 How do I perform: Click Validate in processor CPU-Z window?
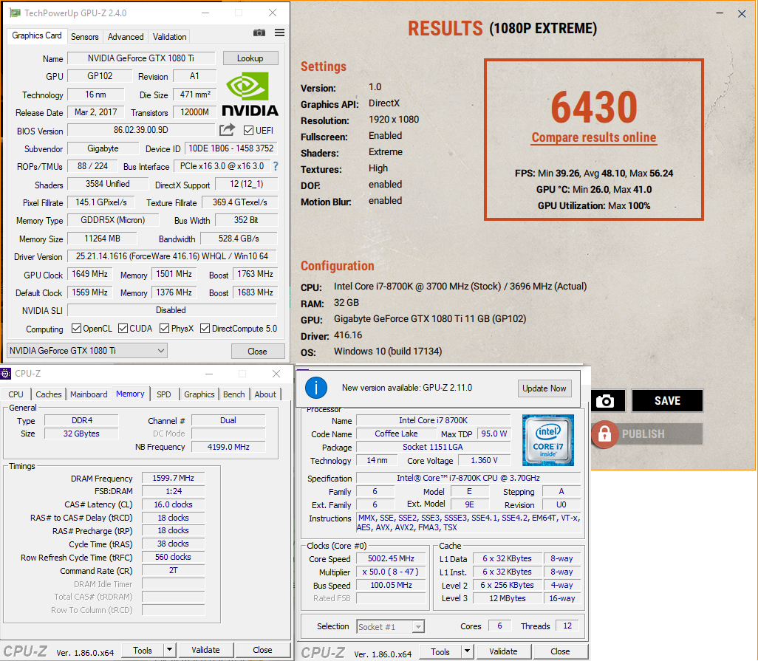(503, 651)
